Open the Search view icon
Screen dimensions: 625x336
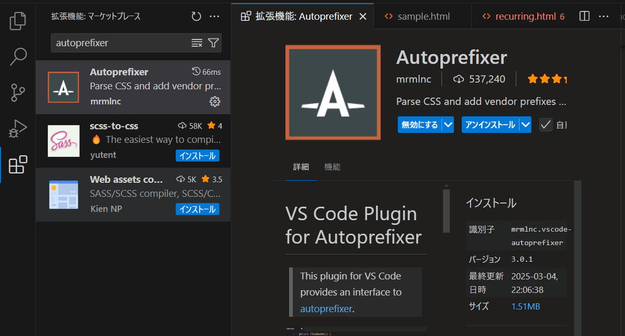coord(18,56)
